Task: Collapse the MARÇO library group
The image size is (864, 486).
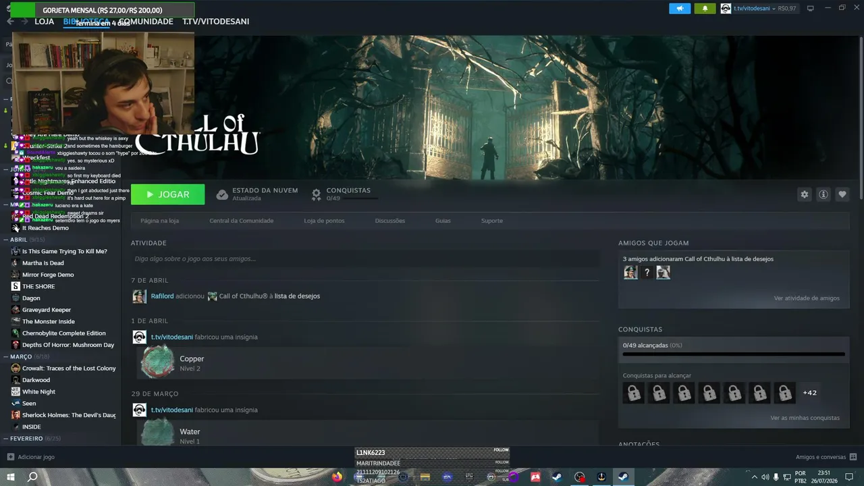Action: 6,356
